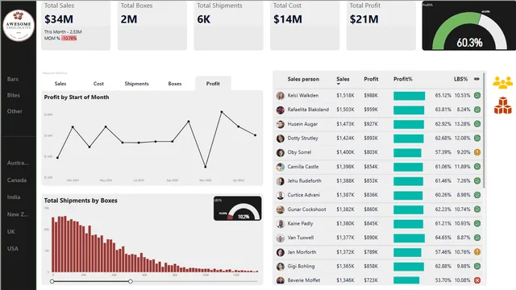Click Kaine Padly's avatar photo

point(281,224)
